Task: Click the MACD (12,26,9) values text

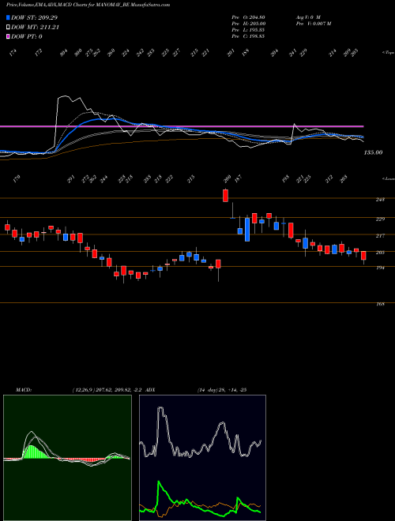Action: point(107,389)
